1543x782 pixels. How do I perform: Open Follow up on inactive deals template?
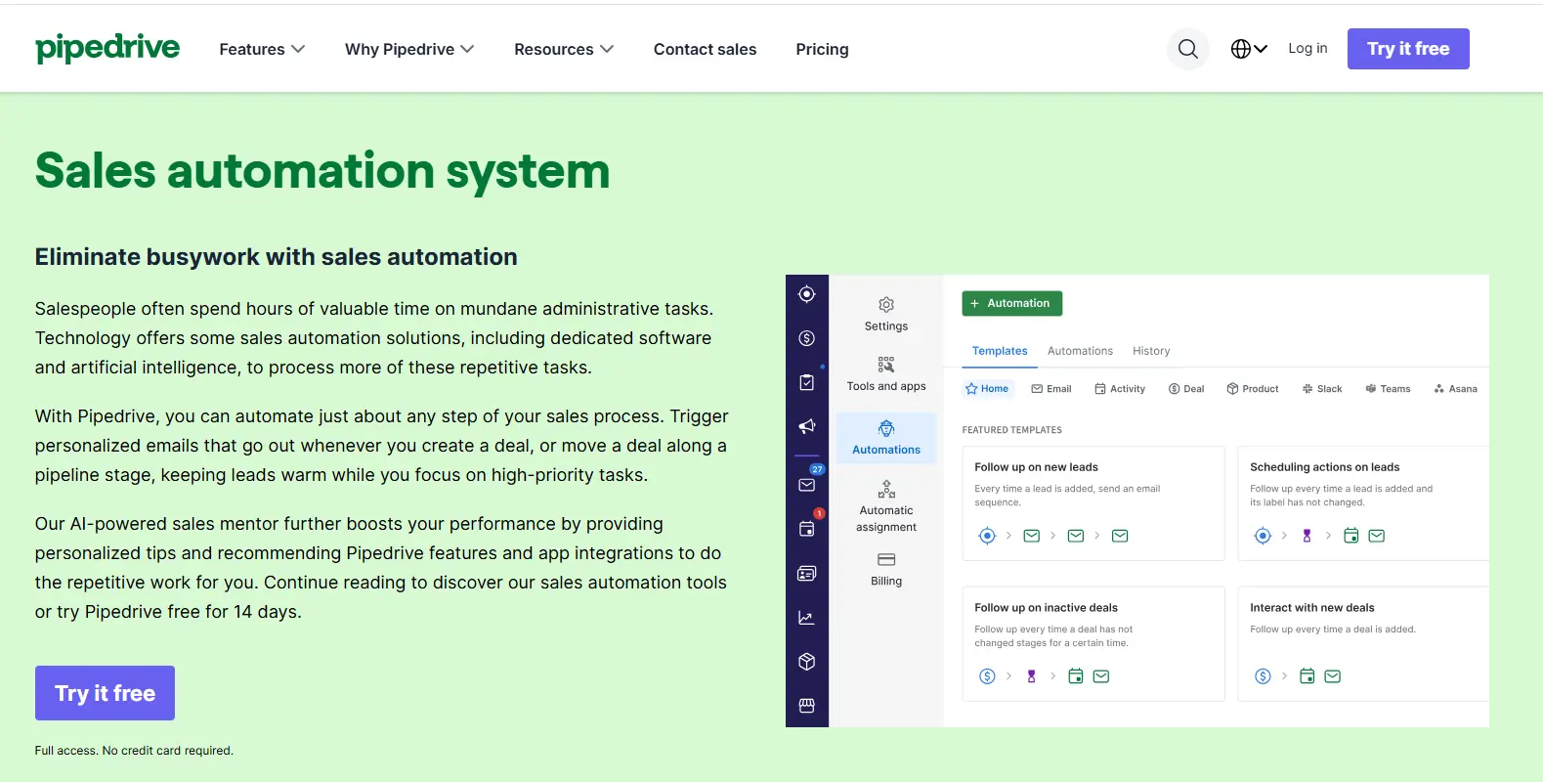(x=1093, y=644)
